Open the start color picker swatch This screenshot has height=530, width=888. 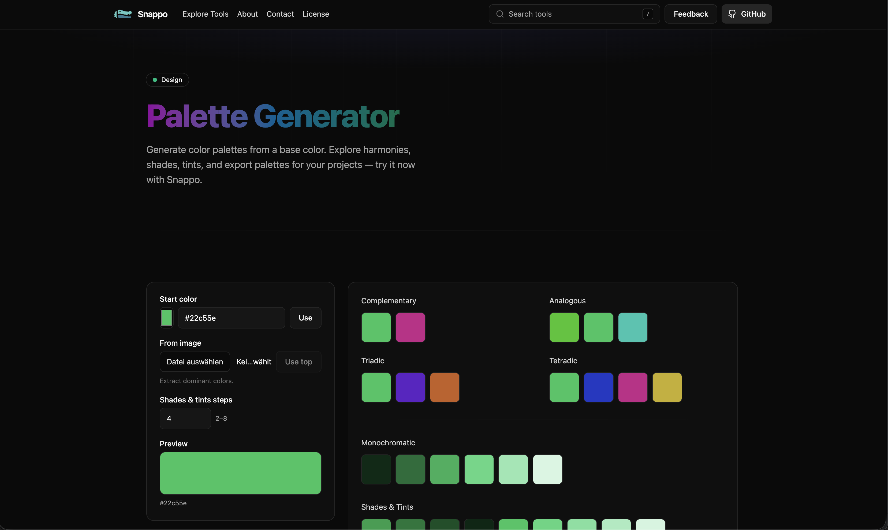166,318
